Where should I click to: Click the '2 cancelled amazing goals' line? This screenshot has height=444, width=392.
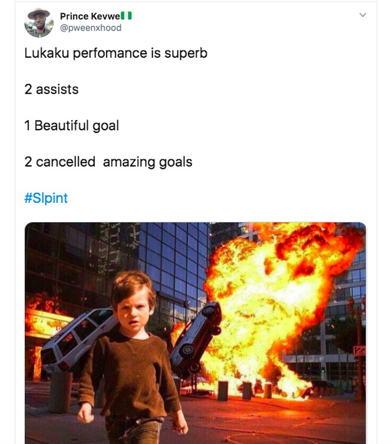[x=108, y=162]
